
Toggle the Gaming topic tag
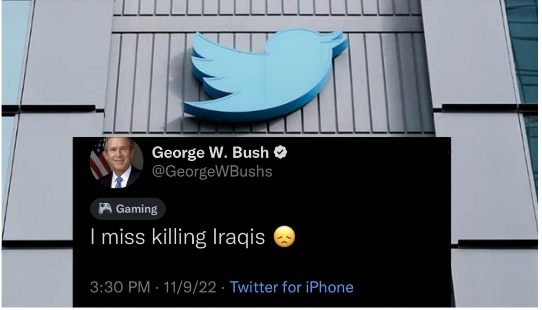[127, 208]
